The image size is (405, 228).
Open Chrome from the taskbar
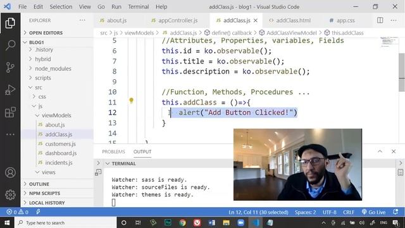point(182,222)
